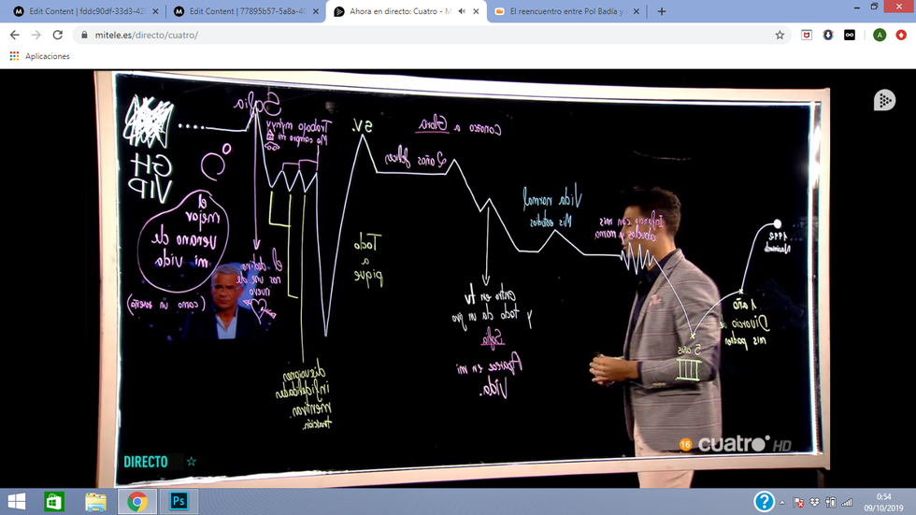The height and width of the screenshot is (515, 916).
Task: Click the browser forward arrow
Action: (36, 35)
